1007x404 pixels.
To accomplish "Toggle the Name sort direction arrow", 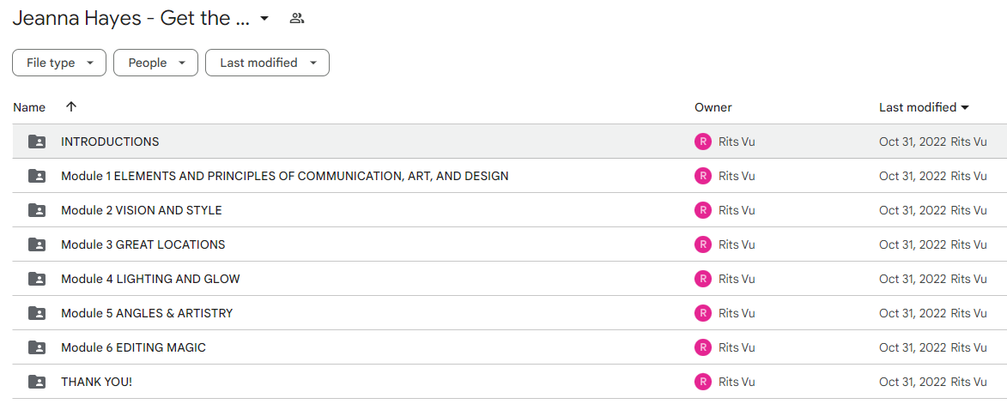I will click(x=71, y=107).
